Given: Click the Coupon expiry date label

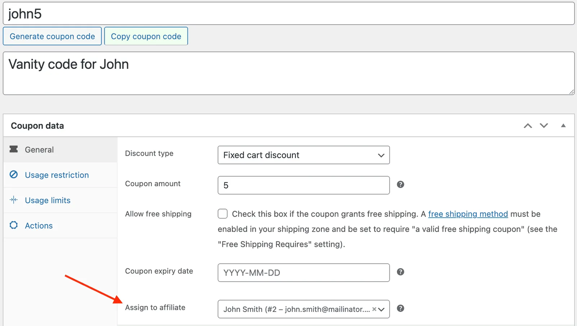Looking at the screenshot, I should (x=159, y=271).
